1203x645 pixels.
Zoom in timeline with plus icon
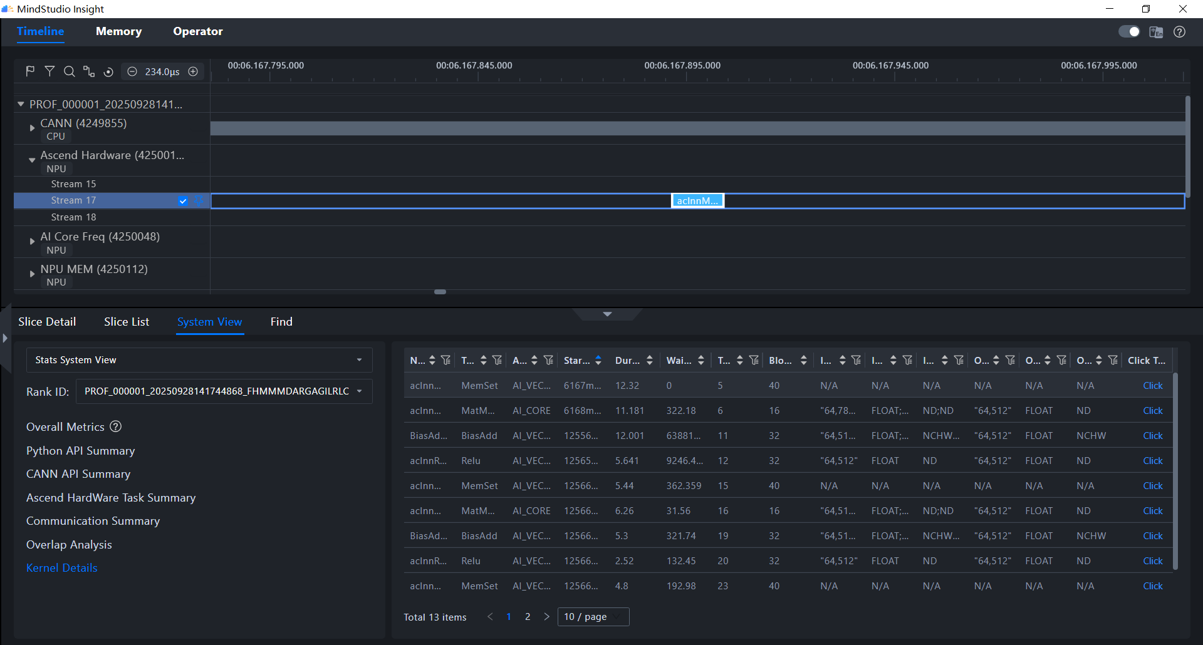(193, 71)
